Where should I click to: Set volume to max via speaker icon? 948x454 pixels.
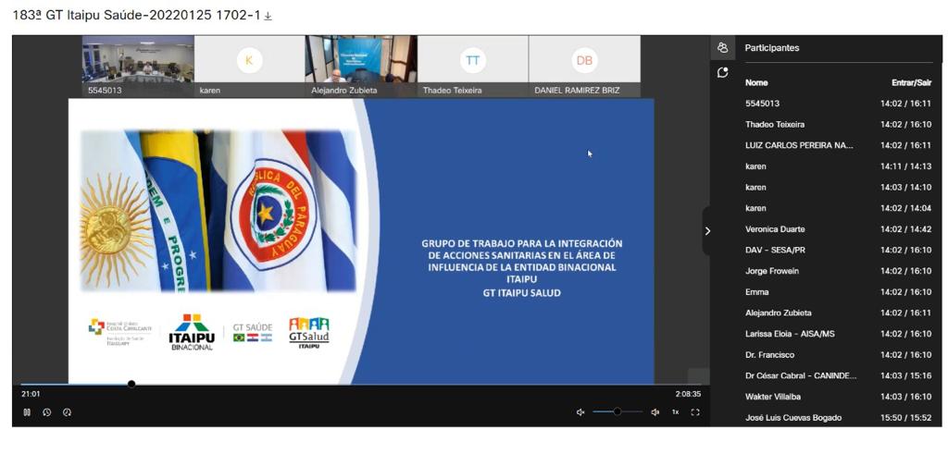coord(655,412)
